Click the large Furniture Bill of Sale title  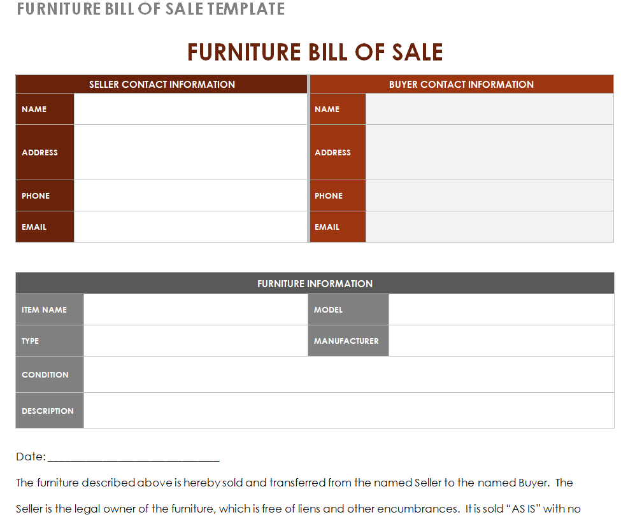tap(315, 52)
